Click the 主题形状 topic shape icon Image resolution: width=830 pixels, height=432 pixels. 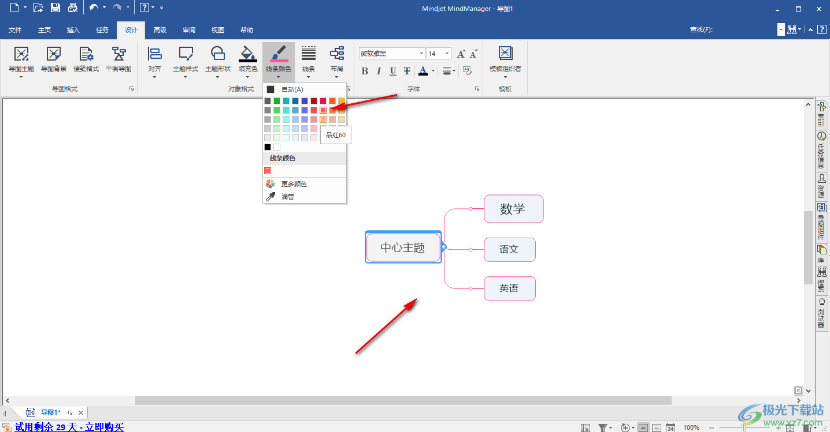point(218,54)
